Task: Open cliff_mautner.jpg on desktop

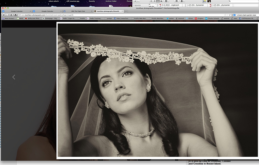Action: point(73,1)
